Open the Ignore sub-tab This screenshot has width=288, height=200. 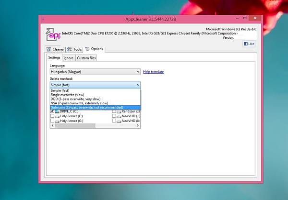[68, 58]
